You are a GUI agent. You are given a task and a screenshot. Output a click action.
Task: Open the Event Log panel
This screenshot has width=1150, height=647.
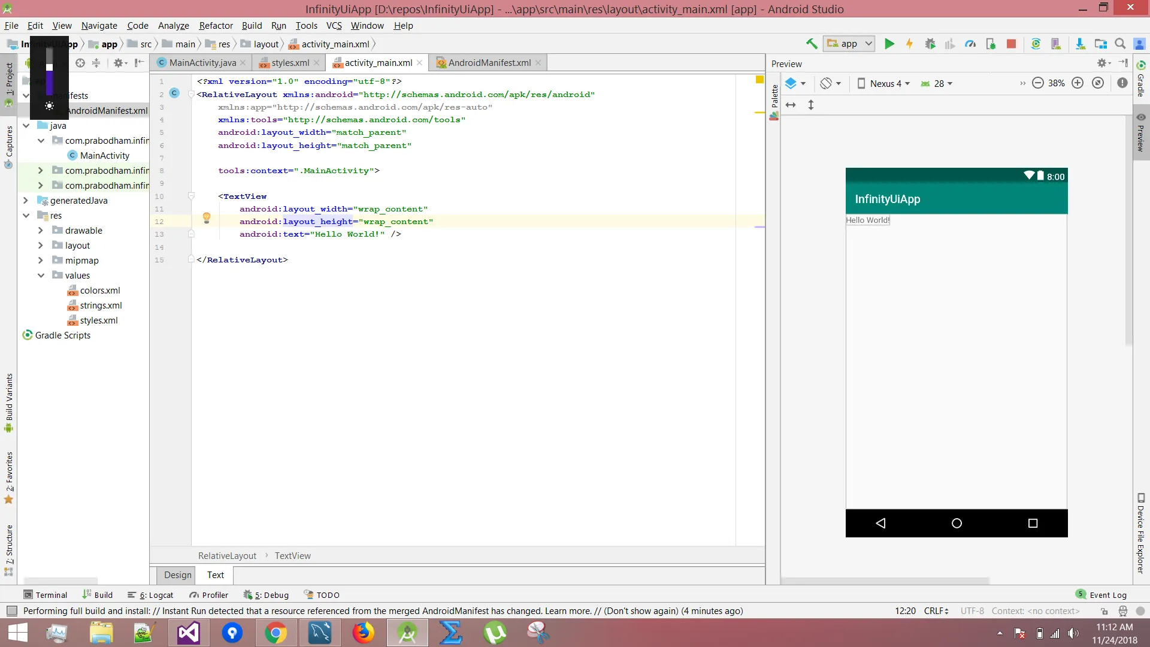coord(1107,595)
